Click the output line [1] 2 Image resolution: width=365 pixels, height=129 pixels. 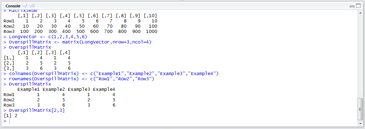[10, 115]
